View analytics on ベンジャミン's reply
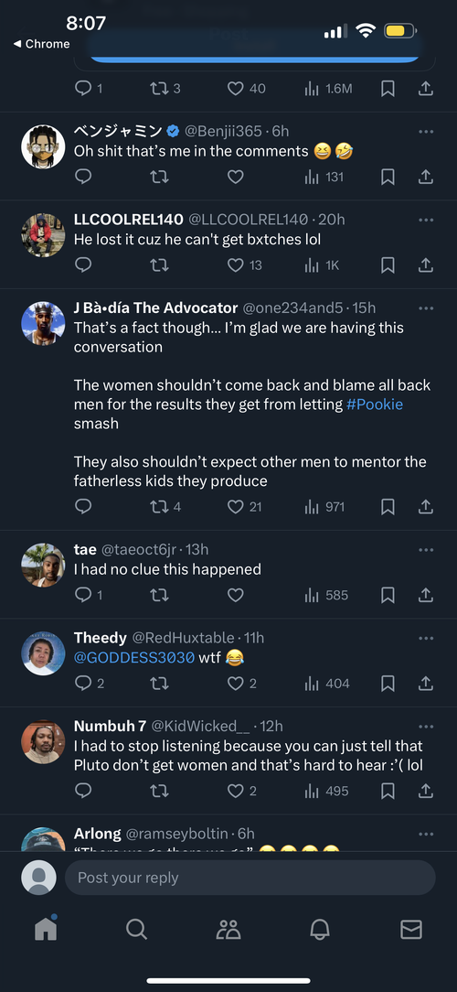This screenshot has width=457, height=992. pos(324,178)
